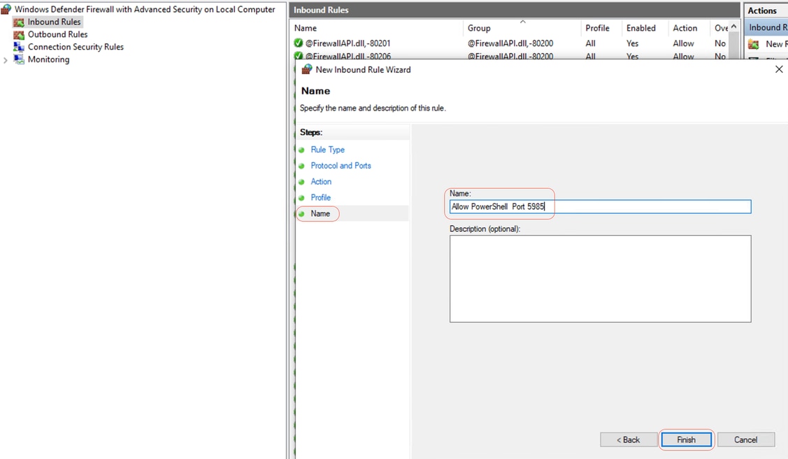Expand the Monitoring tree node

pyautogui.click(x=6, y=60)
